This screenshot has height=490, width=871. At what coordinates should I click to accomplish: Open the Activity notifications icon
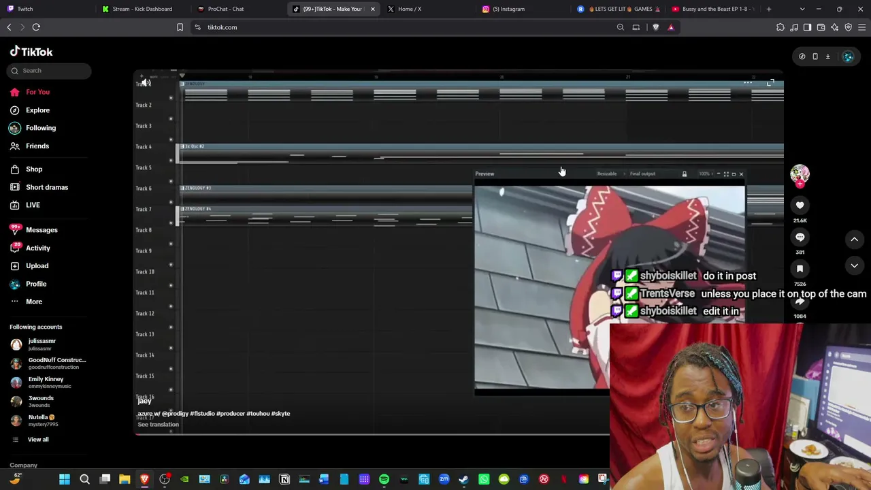[15, 248]
